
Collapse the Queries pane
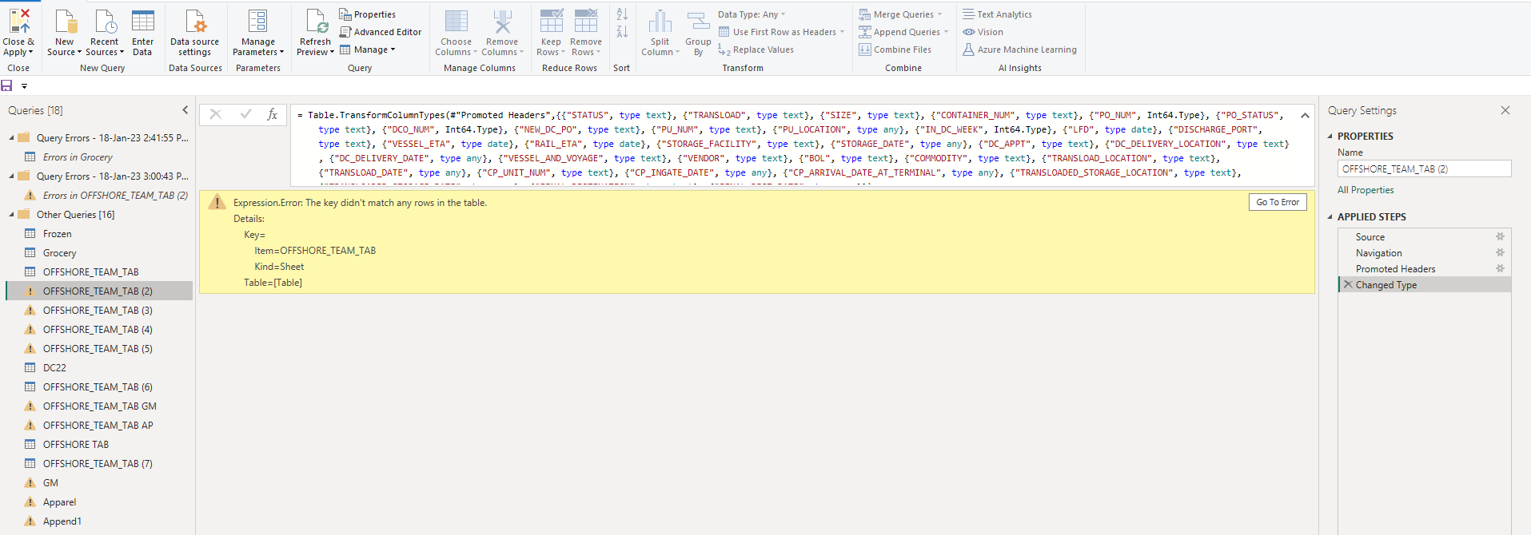click(185, 110)
